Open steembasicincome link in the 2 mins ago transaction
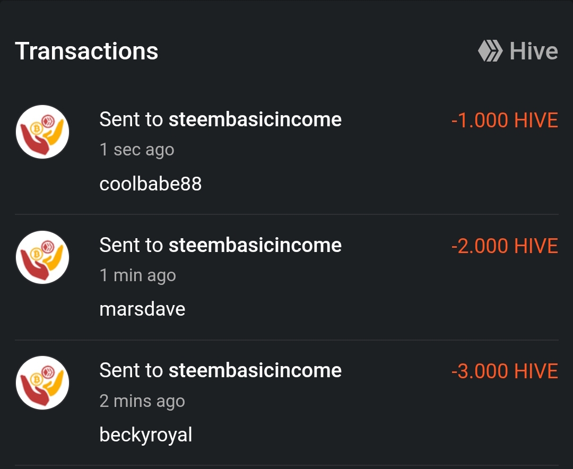The image size is (573, 469). (255, 370)
